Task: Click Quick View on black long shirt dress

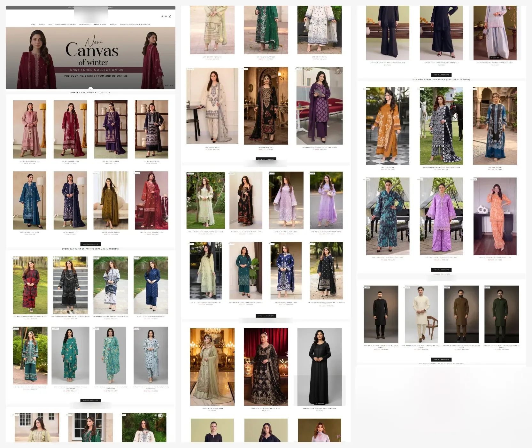Action: (320, 403)
